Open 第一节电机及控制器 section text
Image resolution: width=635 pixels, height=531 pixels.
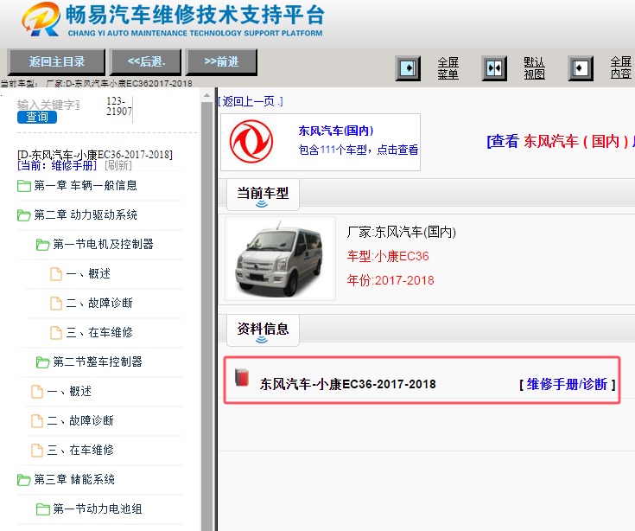pyautogui.click(x=104, y=245)
